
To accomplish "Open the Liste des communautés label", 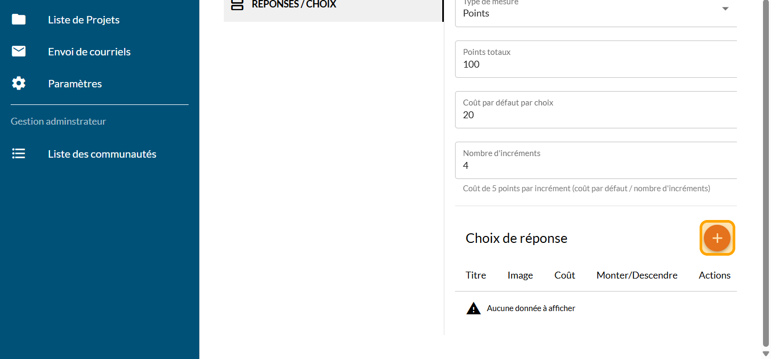I will 102,154.
